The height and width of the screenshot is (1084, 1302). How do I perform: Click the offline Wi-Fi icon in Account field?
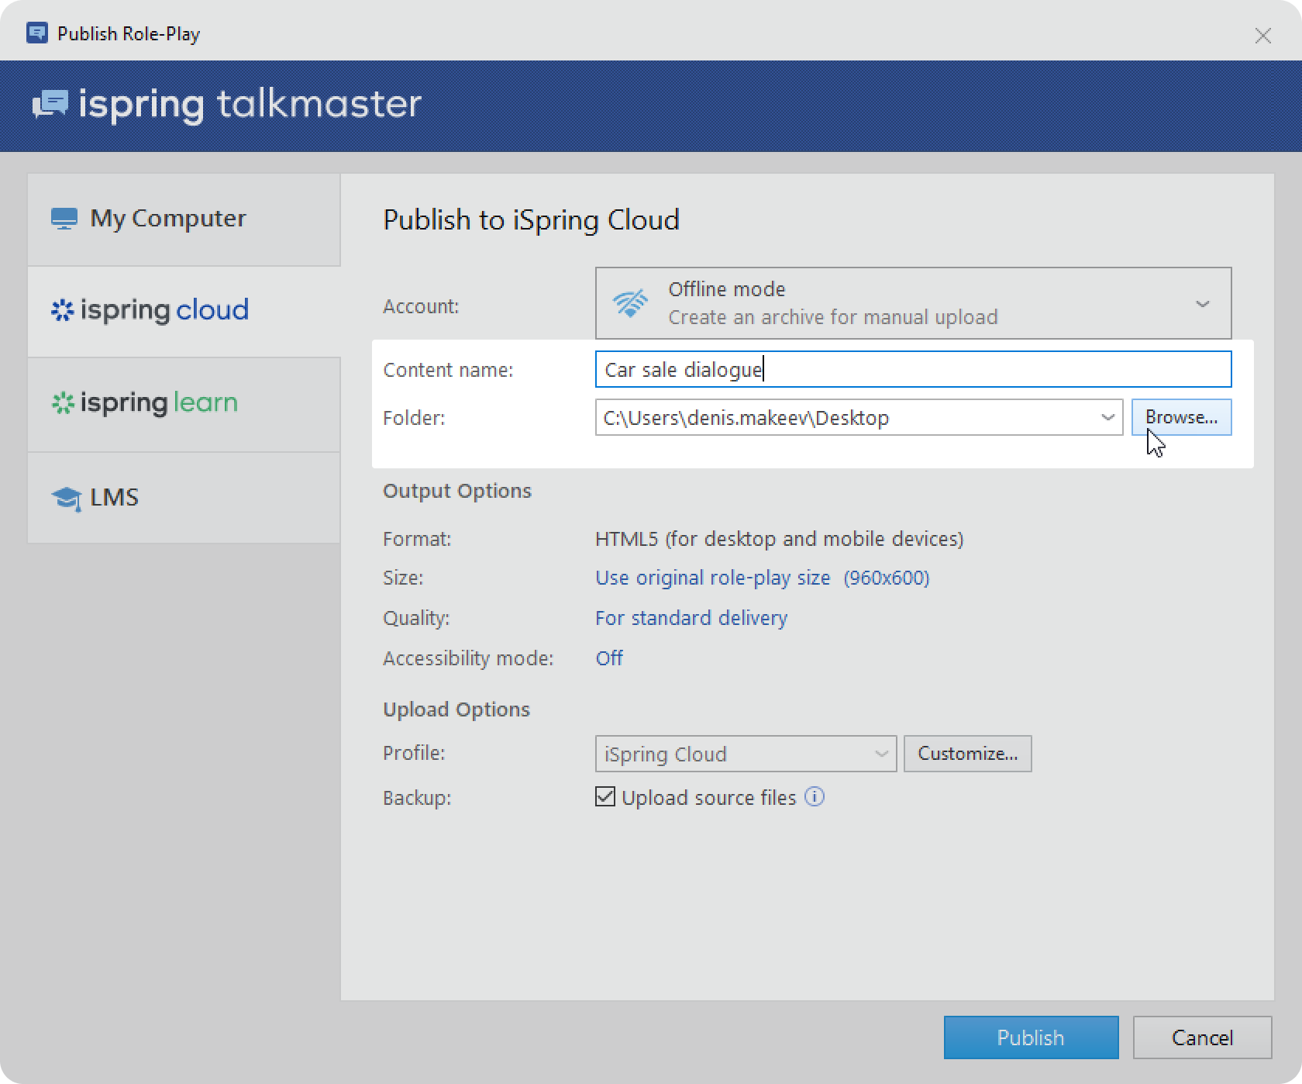[x=630, y=303]
